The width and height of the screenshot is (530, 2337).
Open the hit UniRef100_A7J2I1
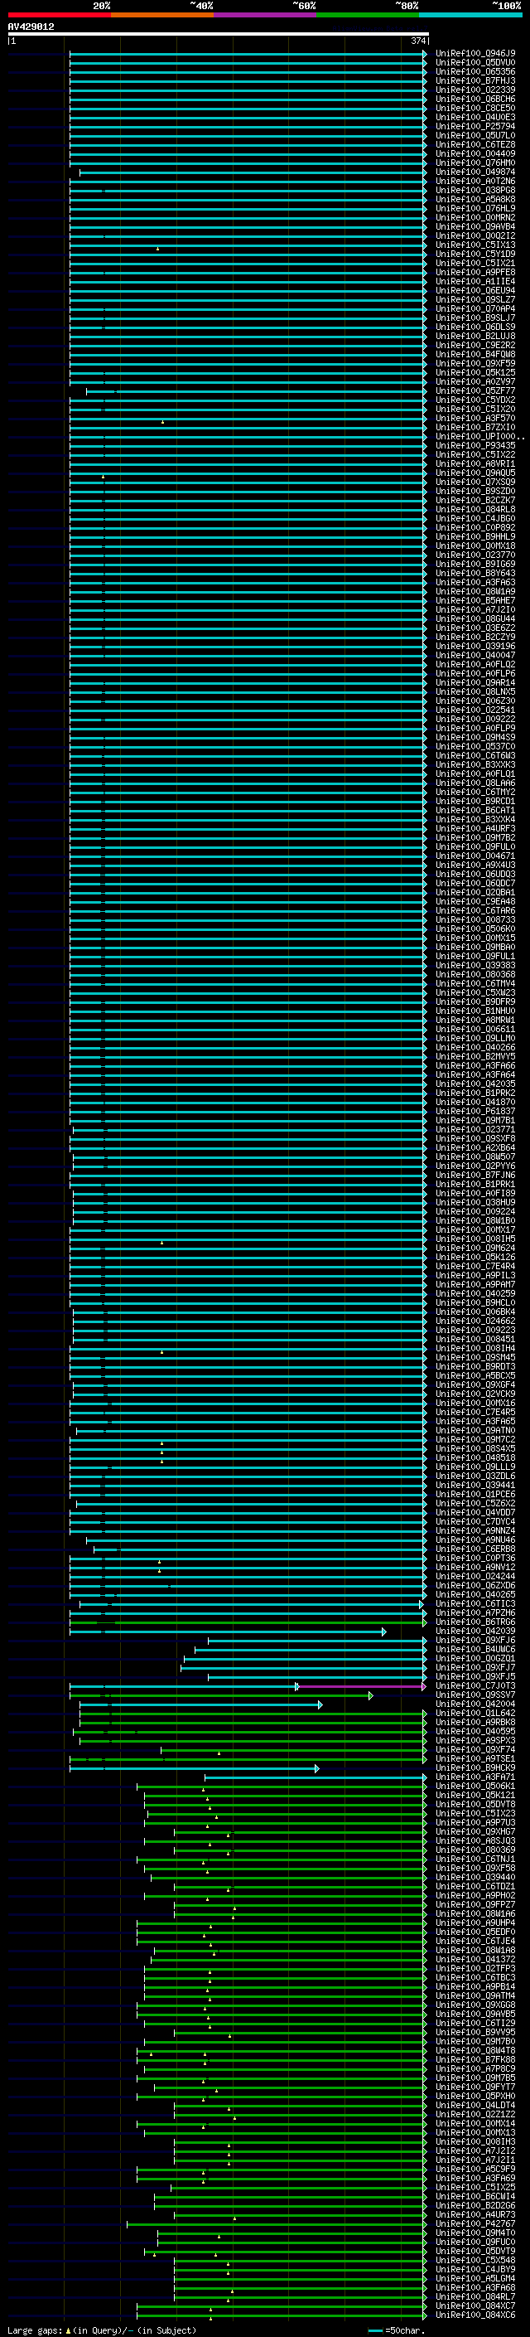[475, 2160]
